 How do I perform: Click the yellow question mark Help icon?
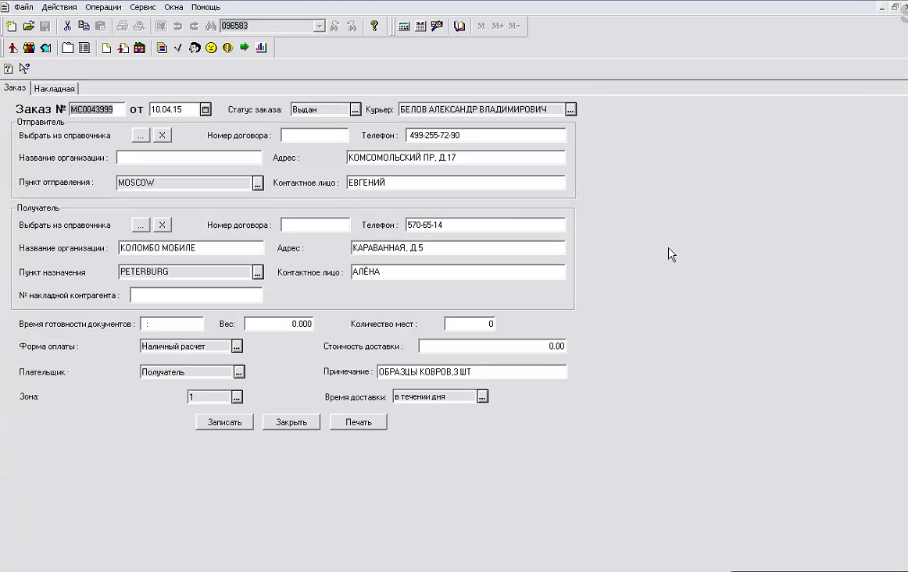coord(374,27)
